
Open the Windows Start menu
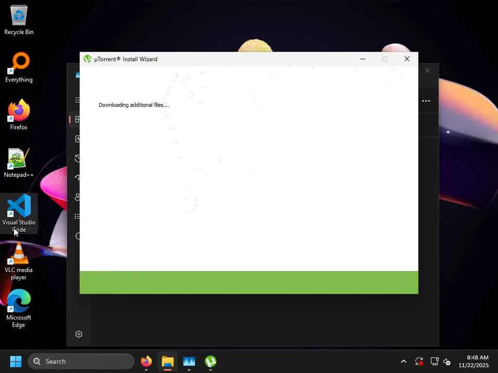click(16, 361)
